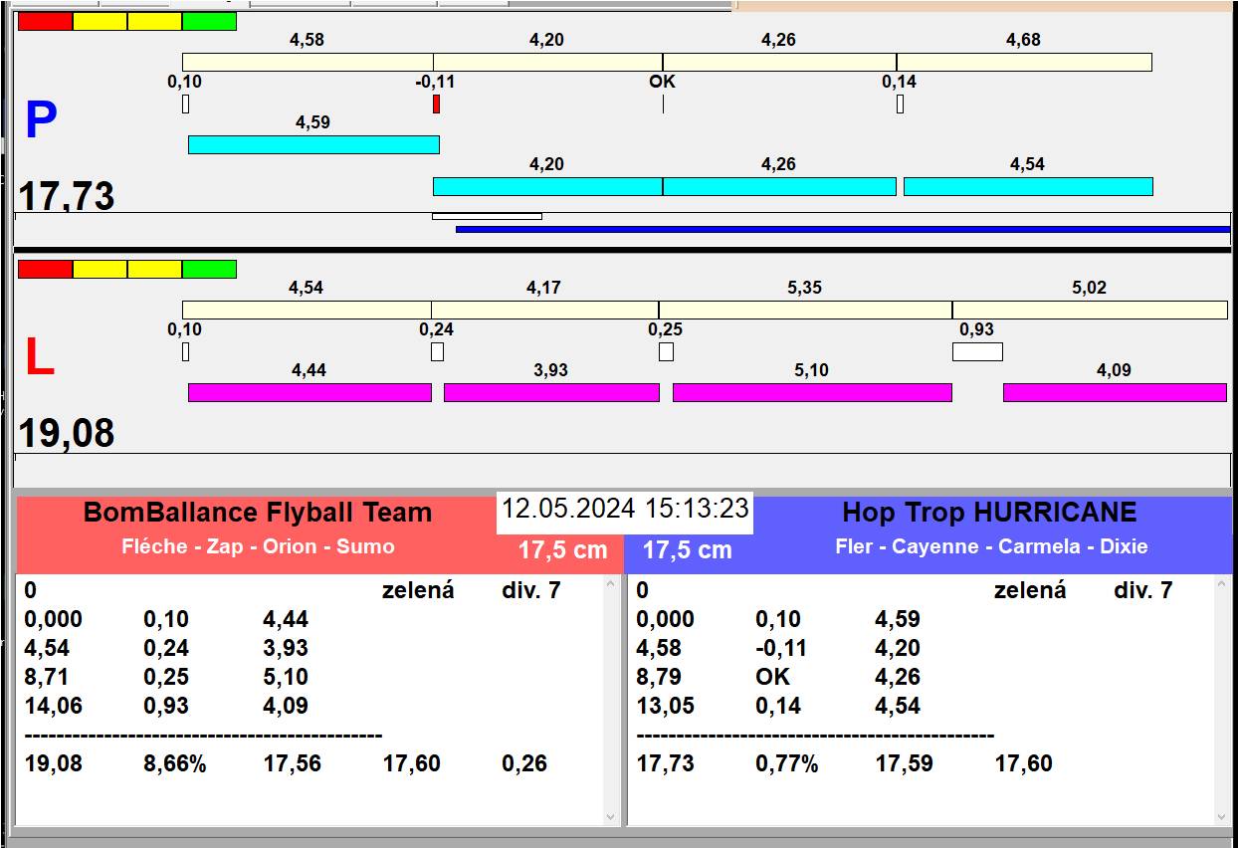Click the cream 4,68 segment in lane P
The width and height of the screenshot is (1238, 848).
pos(1023,62)
